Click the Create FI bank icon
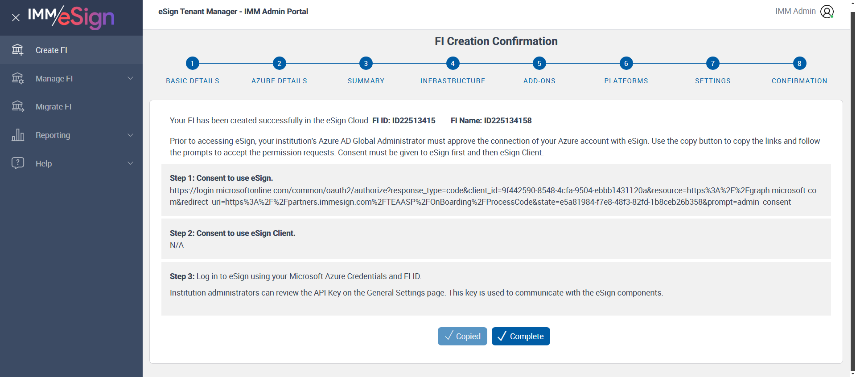 pyautogui.click(x=18, y=50)
